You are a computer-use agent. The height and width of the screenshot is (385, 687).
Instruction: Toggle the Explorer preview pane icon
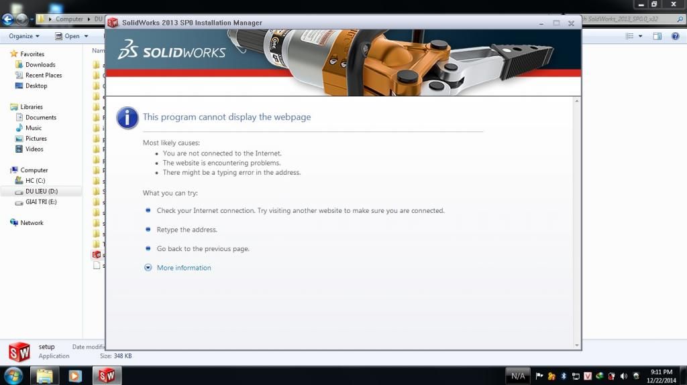pos(657,36)
